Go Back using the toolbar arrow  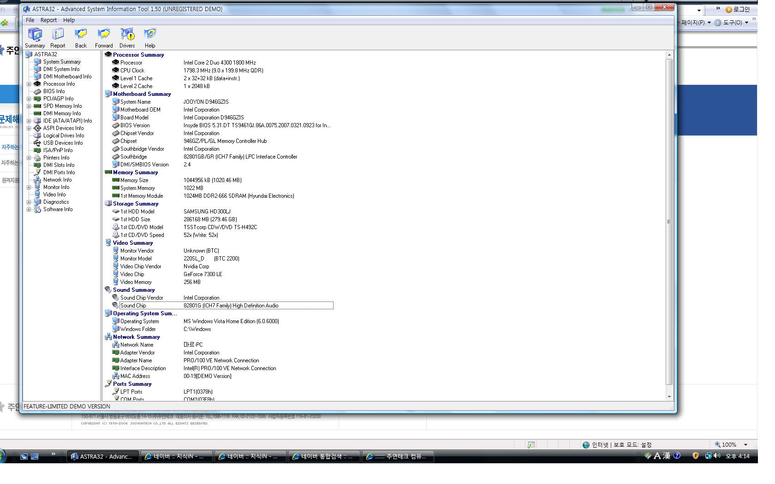point(81,38)
